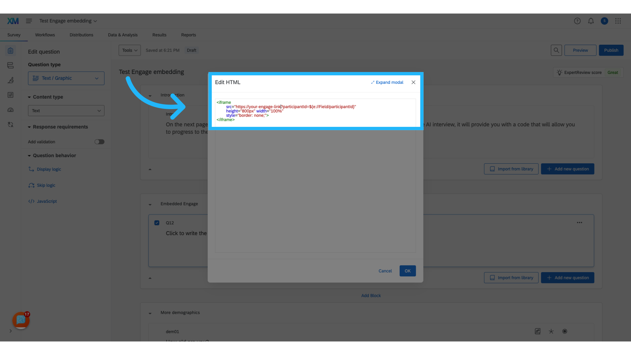Viewport: 631px width, 355px height.
Task: Open the Content type Text dropdown
Action: click(x=66, y=111)
